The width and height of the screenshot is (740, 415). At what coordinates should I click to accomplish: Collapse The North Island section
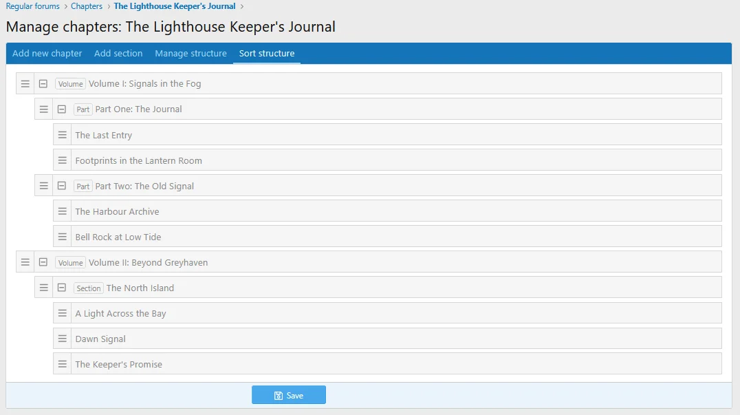pyautogui.click(x=61, y=288)
